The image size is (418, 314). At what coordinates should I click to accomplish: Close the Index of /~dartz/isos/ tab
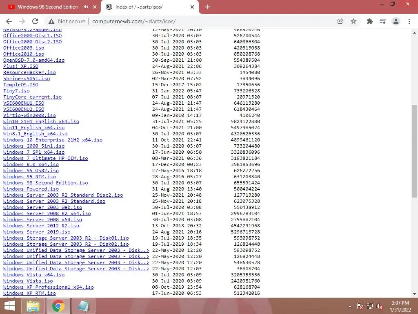click(x=192, y=7)
